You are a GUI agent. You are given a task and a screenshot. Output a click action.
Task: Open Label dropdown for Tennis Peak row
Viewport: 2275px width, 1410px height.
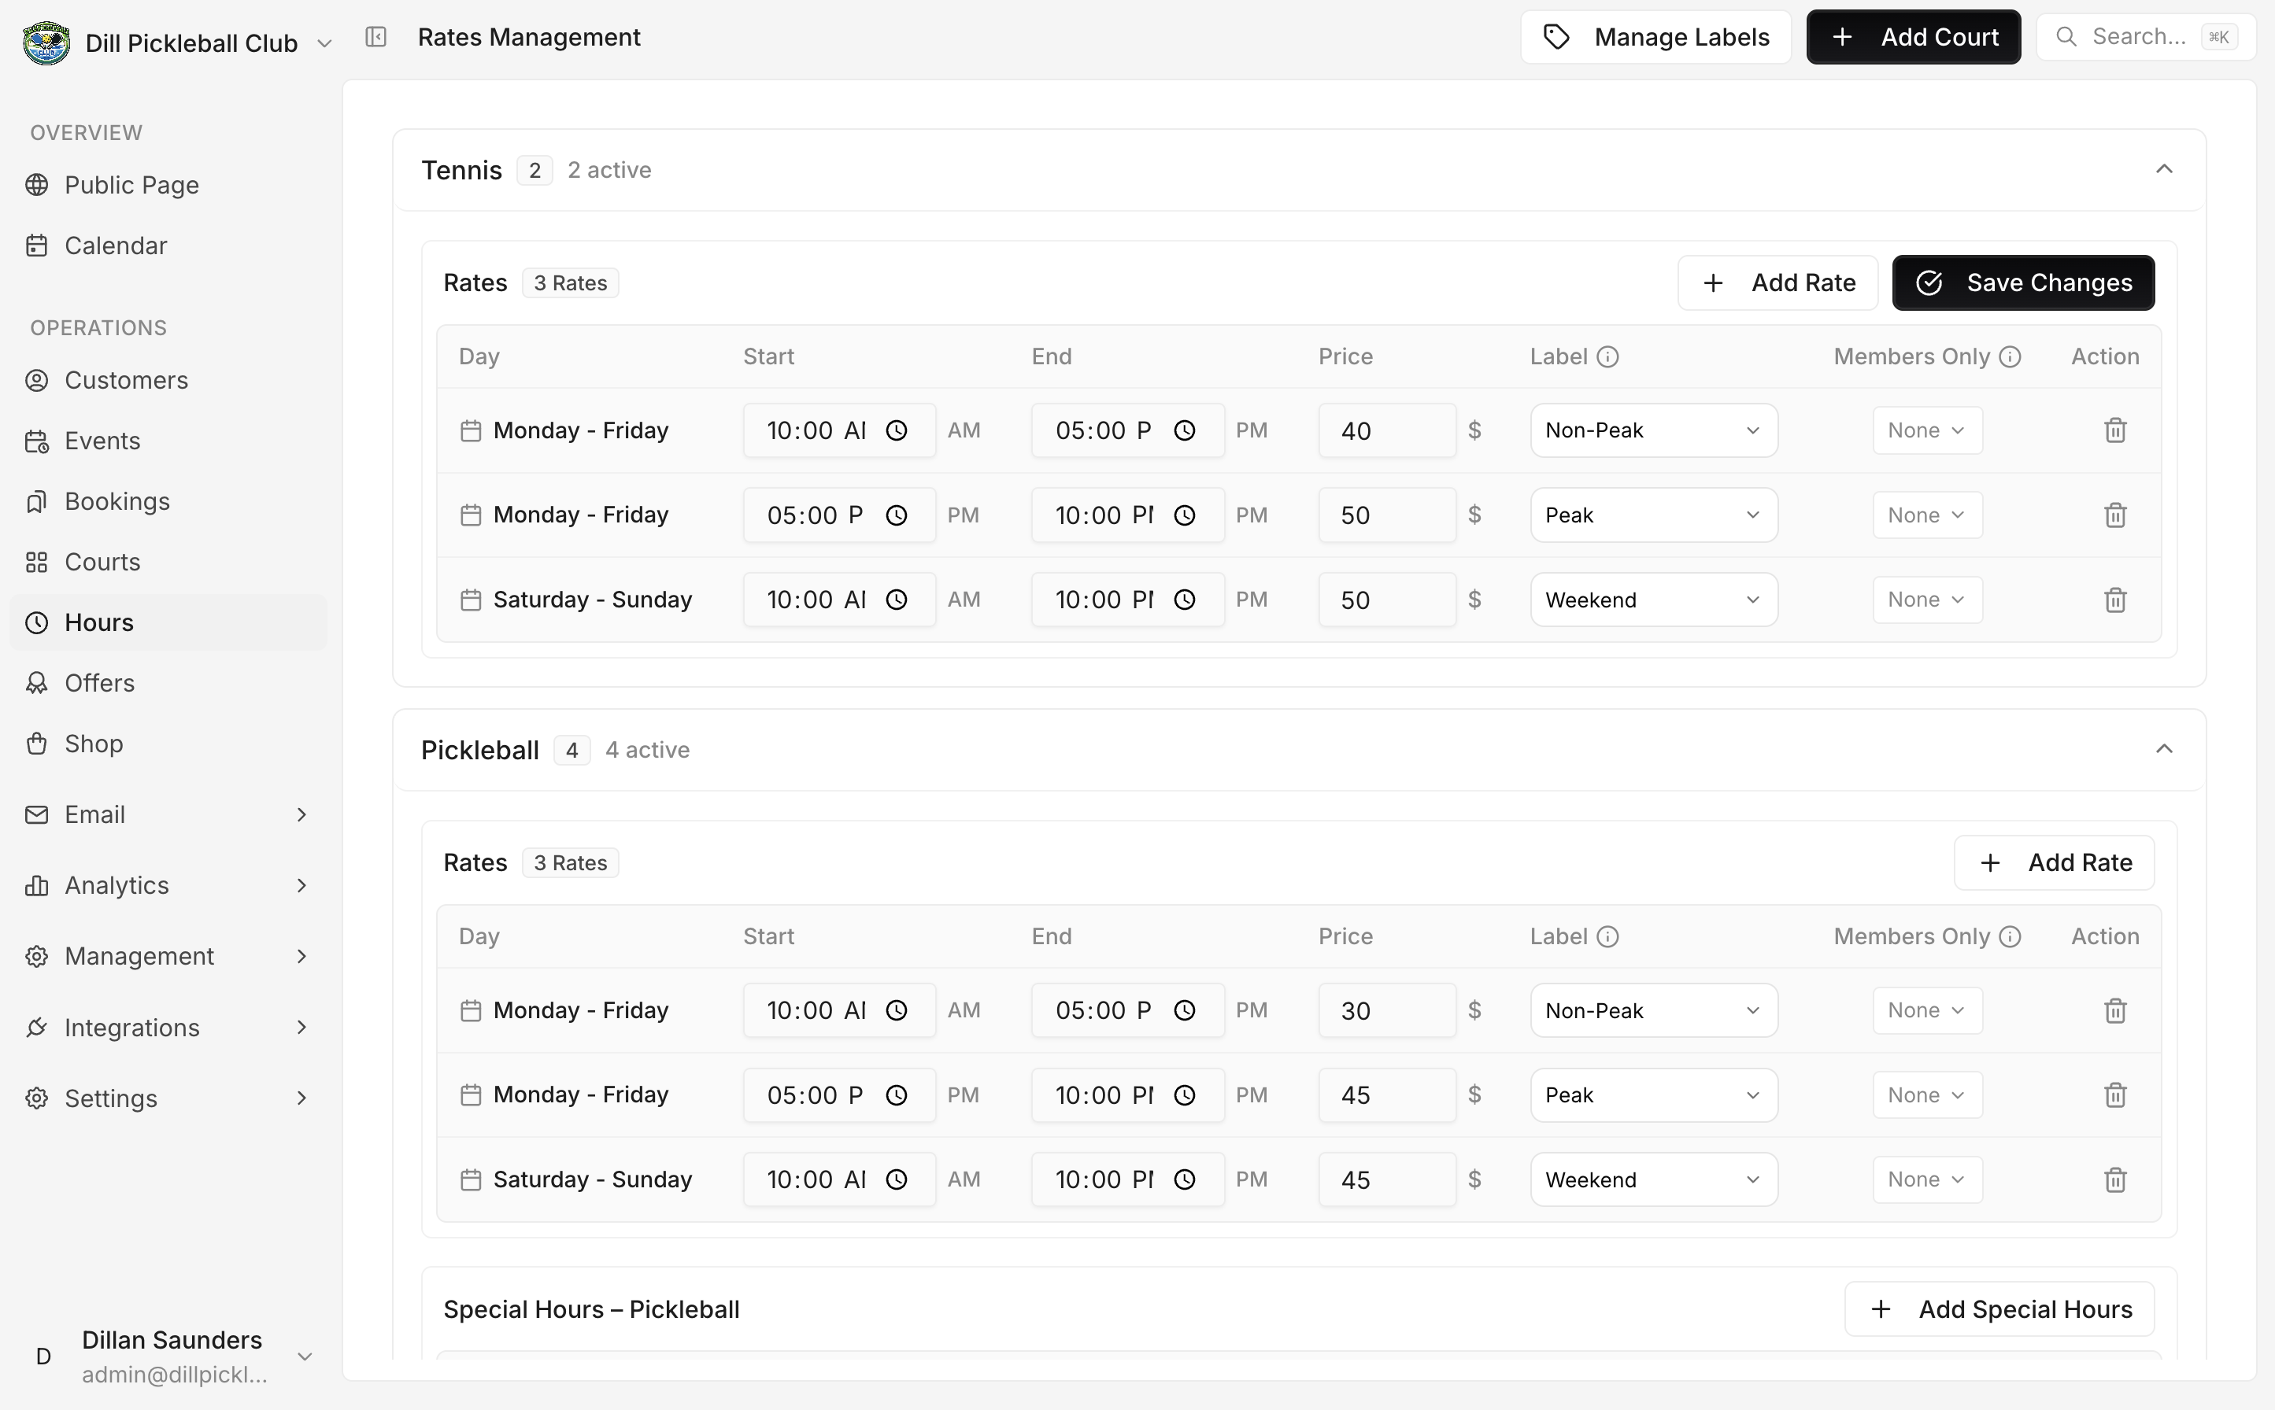(1653, 515)
